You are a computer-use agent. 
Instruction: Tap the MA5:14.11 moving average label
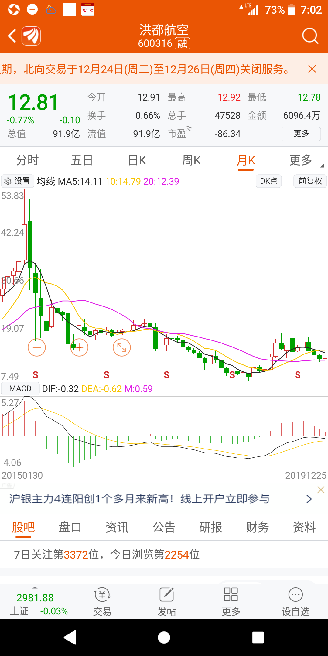[x=80, y=181]
